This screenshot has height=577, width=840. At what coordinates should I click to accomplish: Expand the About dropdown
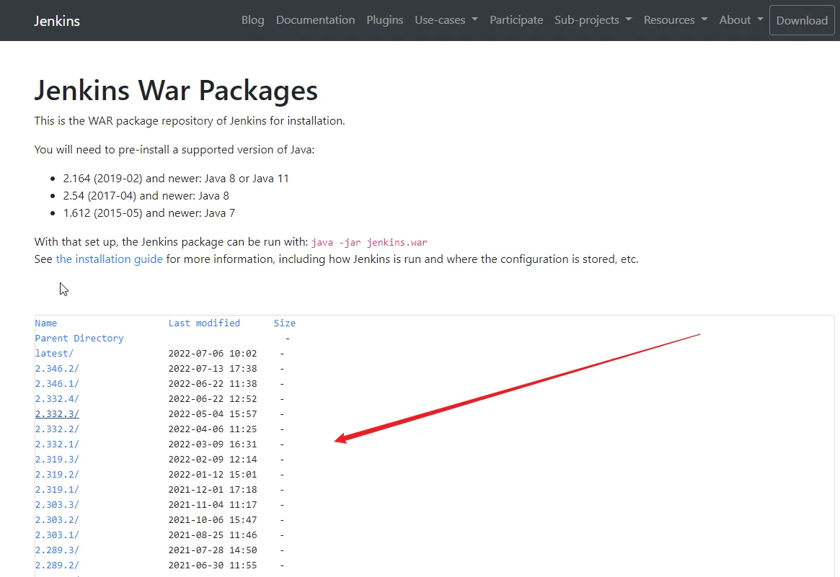[x=741, y=20]
